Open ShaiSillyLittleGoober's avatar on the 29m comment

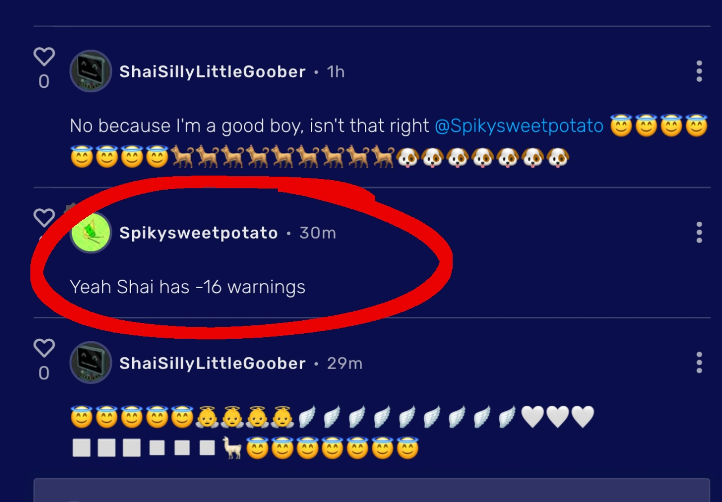point(91,363)
